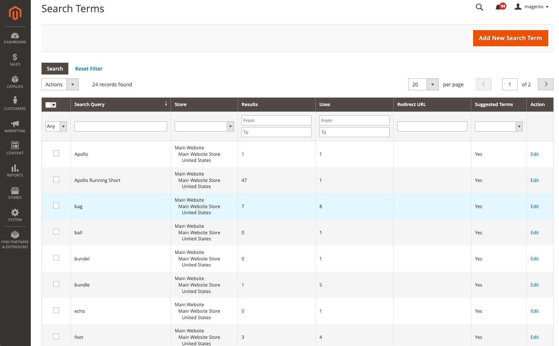Screen dimensions: 559x346
Task: Select the checkbox for bag search term
Action: (56, 206)
